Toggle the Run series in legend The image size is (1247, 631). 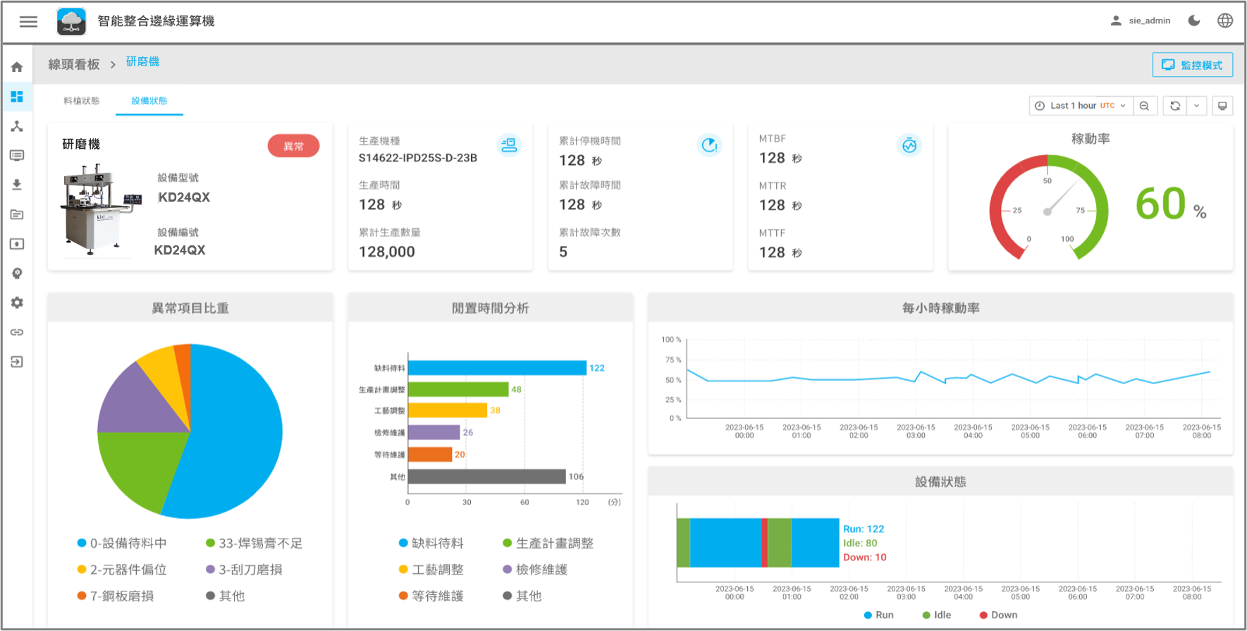[878, 615]
